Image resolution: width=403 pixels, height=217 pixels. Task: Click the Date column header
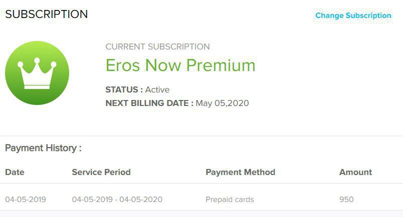pyautogui.click(x=15, y=172)
